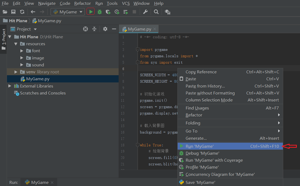Toggle the 1: Project side tool window
The height and width of the screenshot is (186, 300).
pos(4,39)
